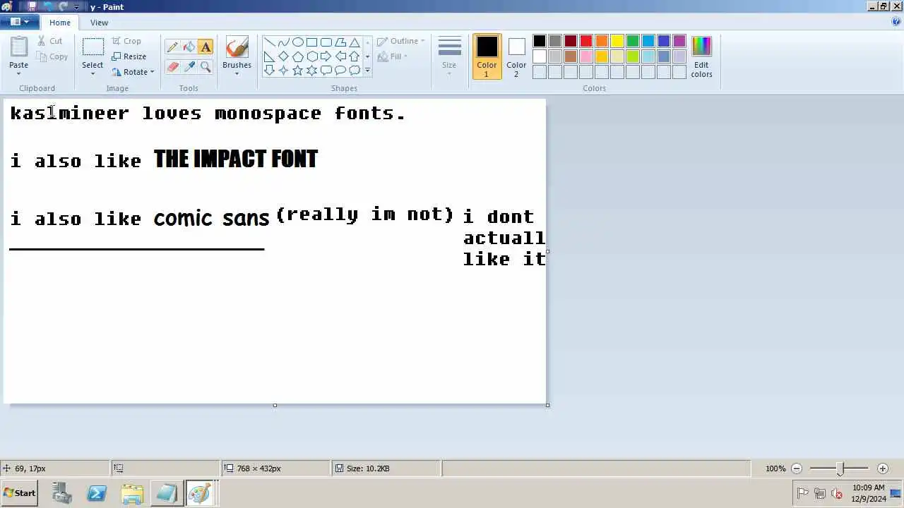Choose the Left arrow shape

click(340, 56)
